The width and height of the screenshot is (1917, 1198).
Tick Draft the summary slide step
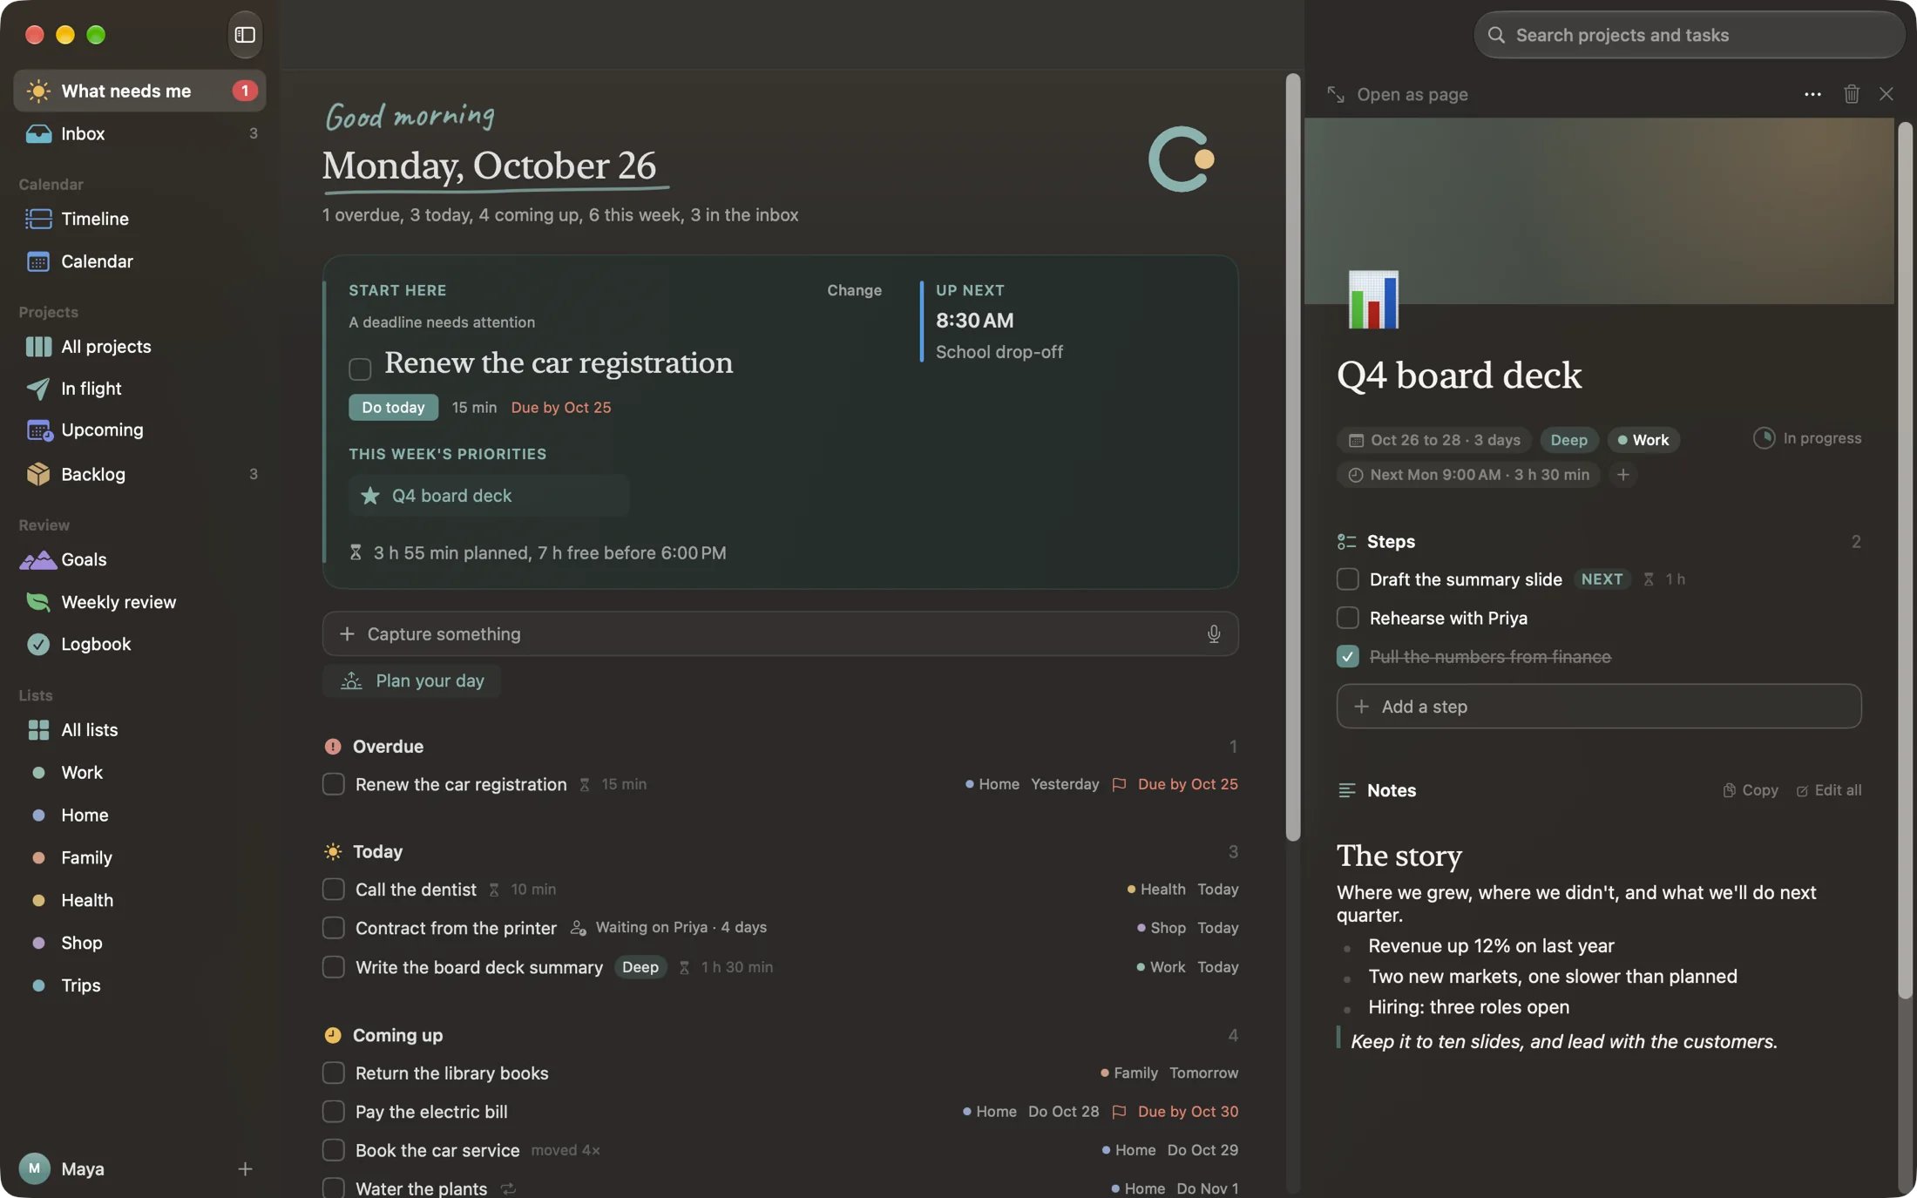pyautogui.click(x=1347, y=579)
